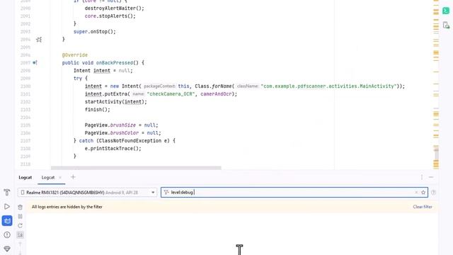The height and width of the screenshot is (255, 453).
Task: Open the Run tool window play icon
Action: [7, 206]
